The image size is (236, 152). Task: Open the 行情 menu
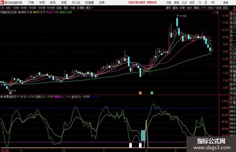[x=31, y=2]
